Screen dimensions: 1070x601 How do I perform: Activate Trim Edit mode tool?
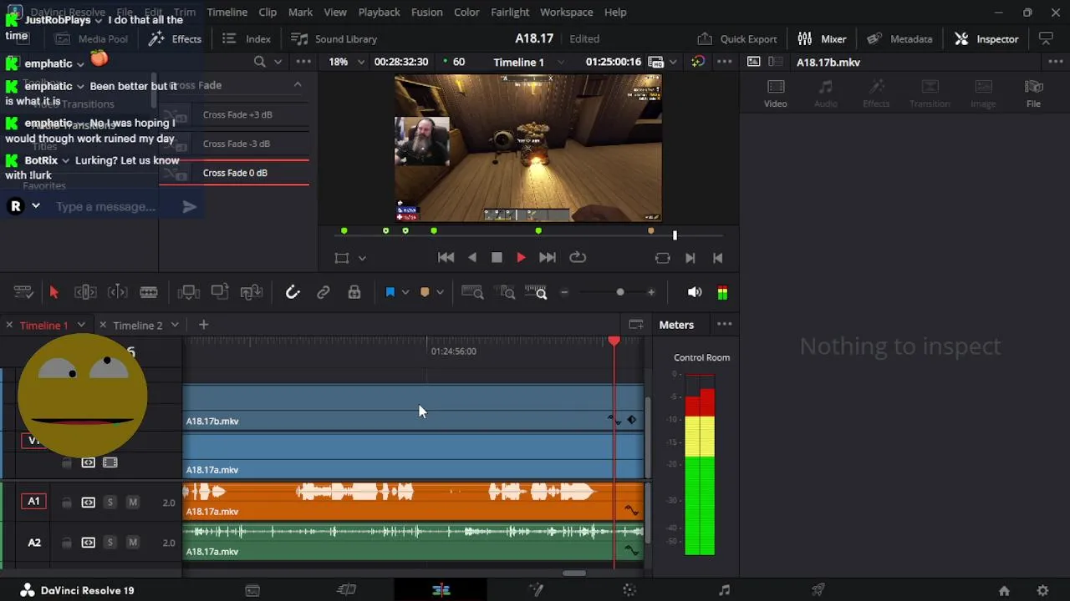click(85, 292)
